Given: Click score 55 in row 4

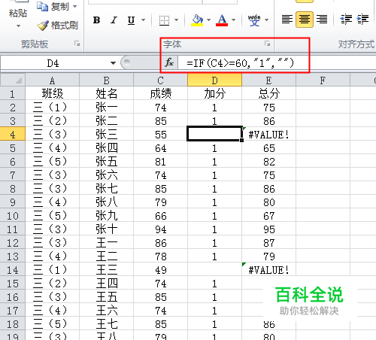Looking at the screenshot, I should pos(160,135).
